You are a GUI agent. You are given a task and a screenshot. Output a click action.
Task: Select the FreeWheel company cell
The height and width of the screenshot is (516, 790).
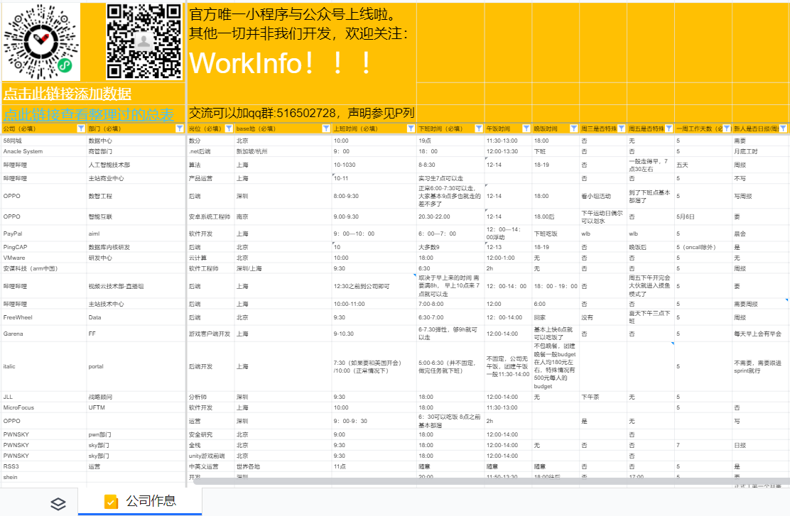pos(44,318)
